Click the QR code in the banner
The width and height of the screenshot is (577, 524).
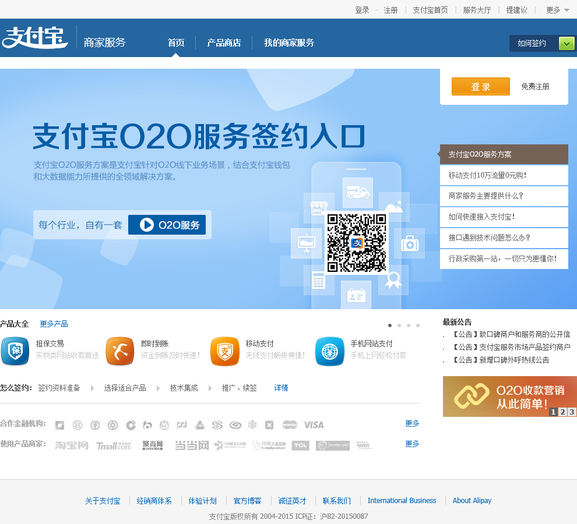tap(357, 243)
